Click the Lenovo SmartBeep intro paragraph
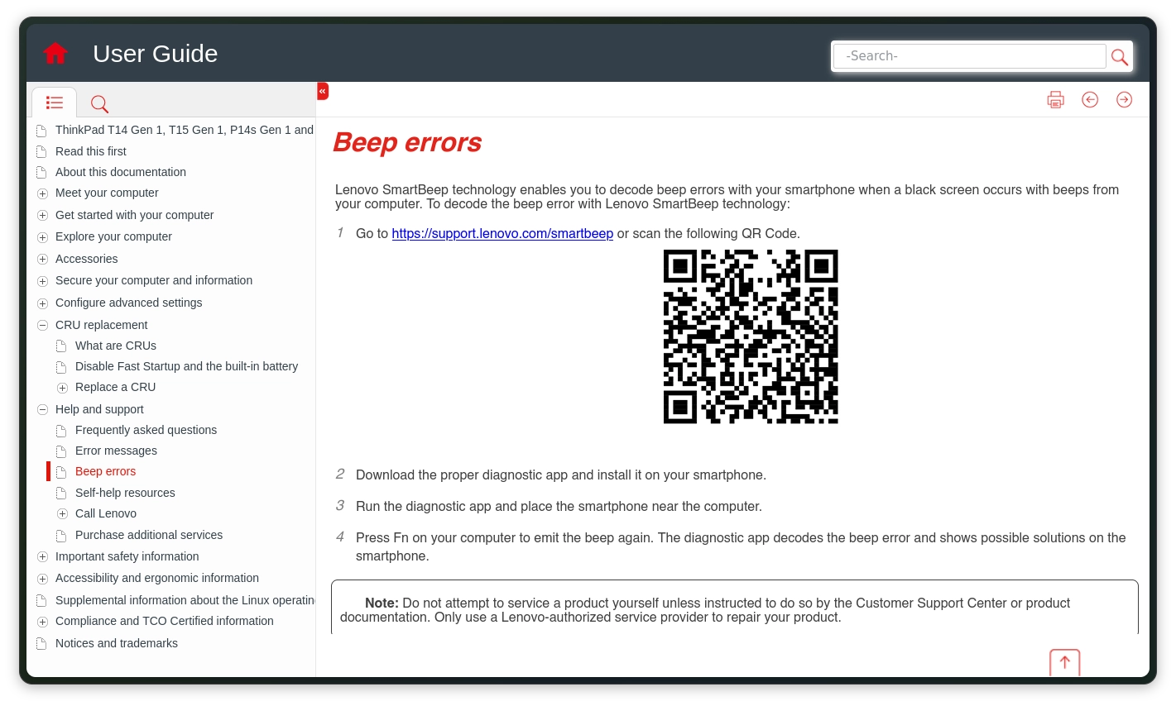1176x706 pixels. click(727, 197)
